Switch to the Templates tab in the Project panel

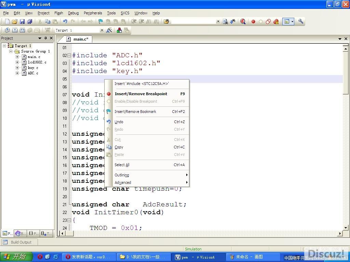[x=46, y=233]
